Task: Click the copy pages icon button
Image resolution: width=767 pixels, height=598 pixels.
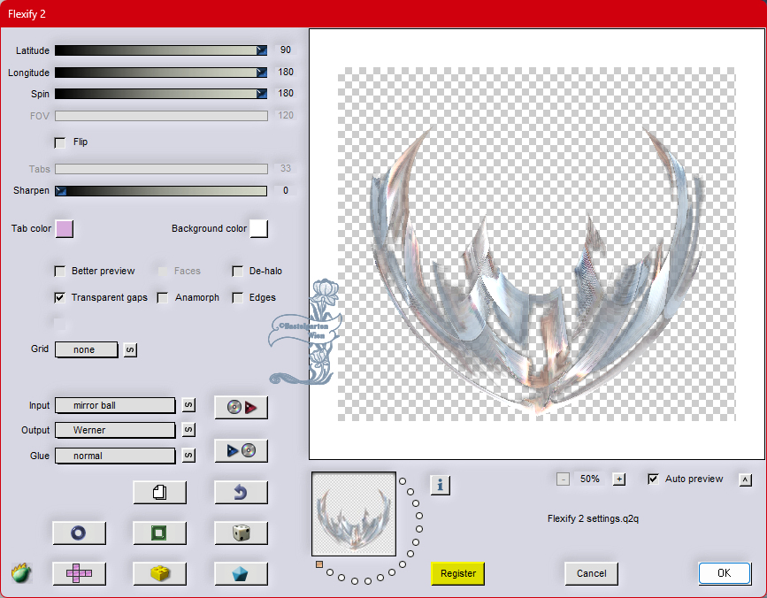Action: click(159, 492)
